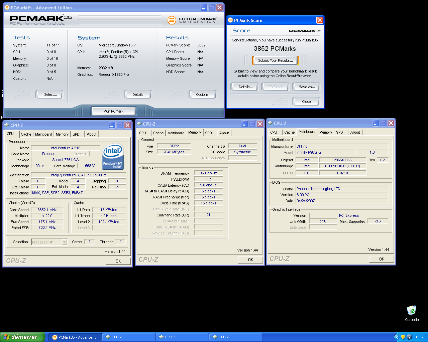Click the 3852 PCMarks score text
Image resolution: width=428 pixels, height=342 pixels.
point(275,48)
